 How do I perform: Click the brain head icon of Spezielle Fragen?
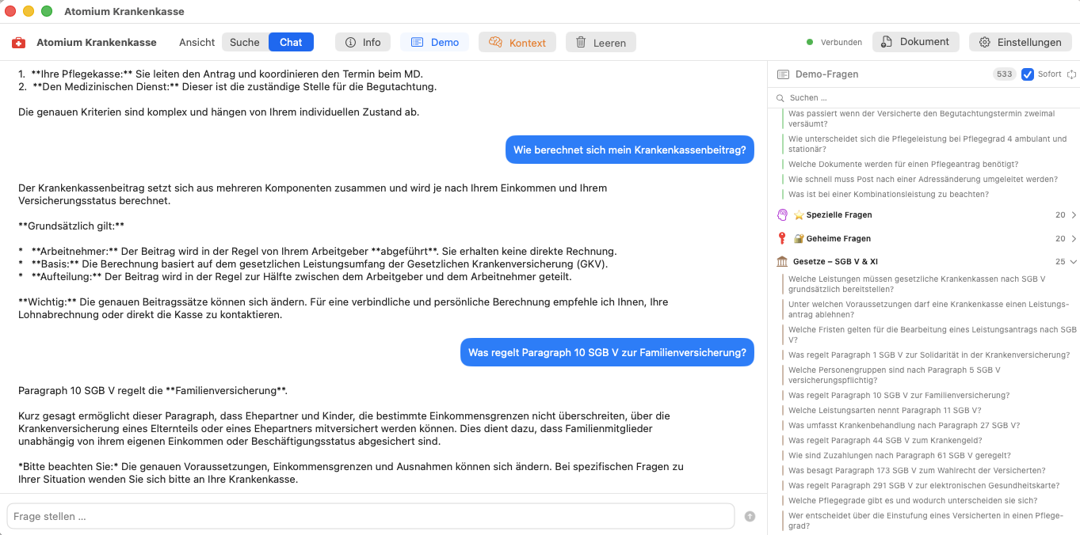tap(782, 214)
